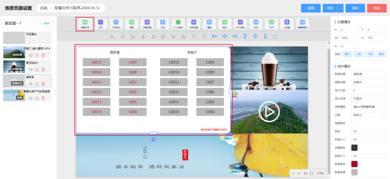
Task: Select the 取餐叫号 component tool
Action: pos(85,24)
